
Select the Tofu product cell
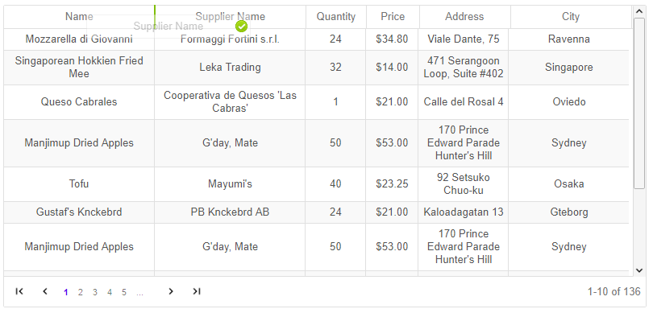click(x=79, y=184)
